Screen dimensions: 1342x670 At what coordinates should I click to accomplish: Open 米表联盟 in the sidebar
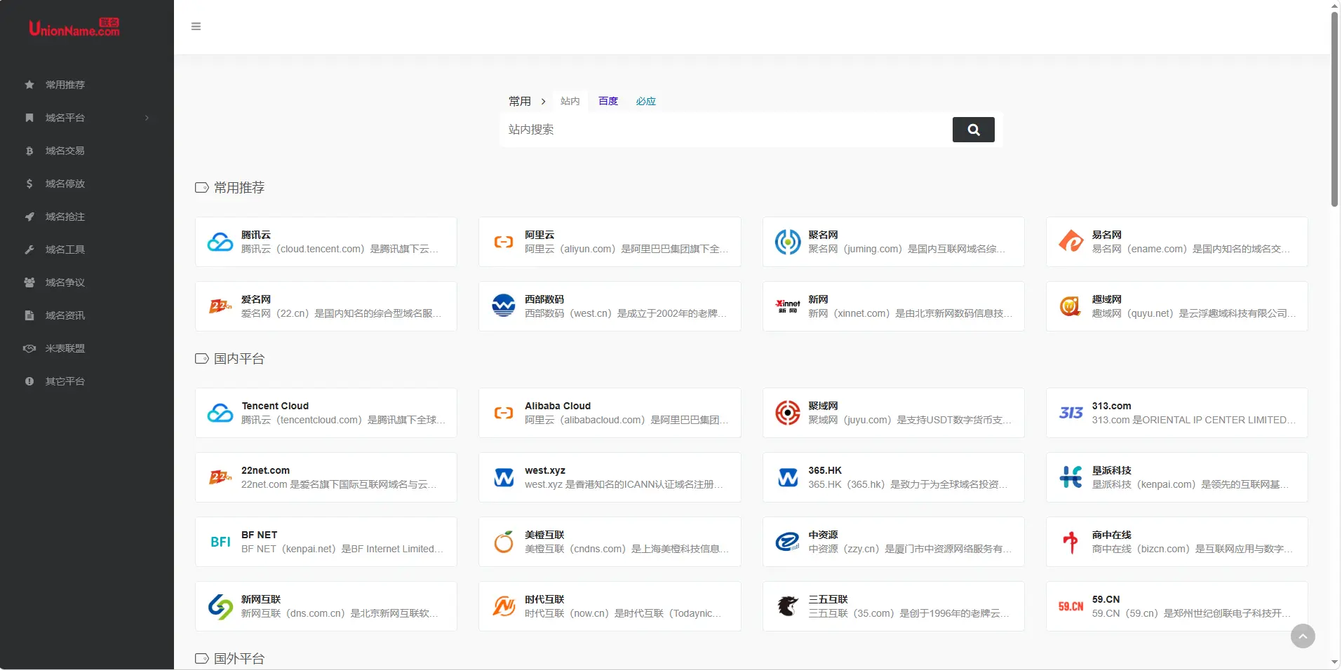click(65, 348)
